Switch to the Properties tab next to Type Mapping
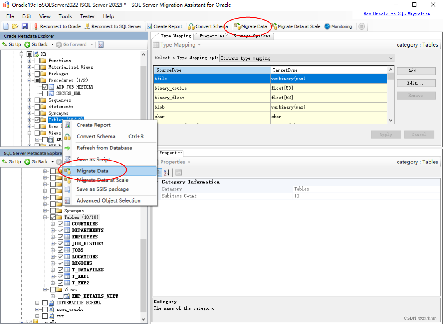The width and height of the screenshot is (443, 324). coord(212,36)
